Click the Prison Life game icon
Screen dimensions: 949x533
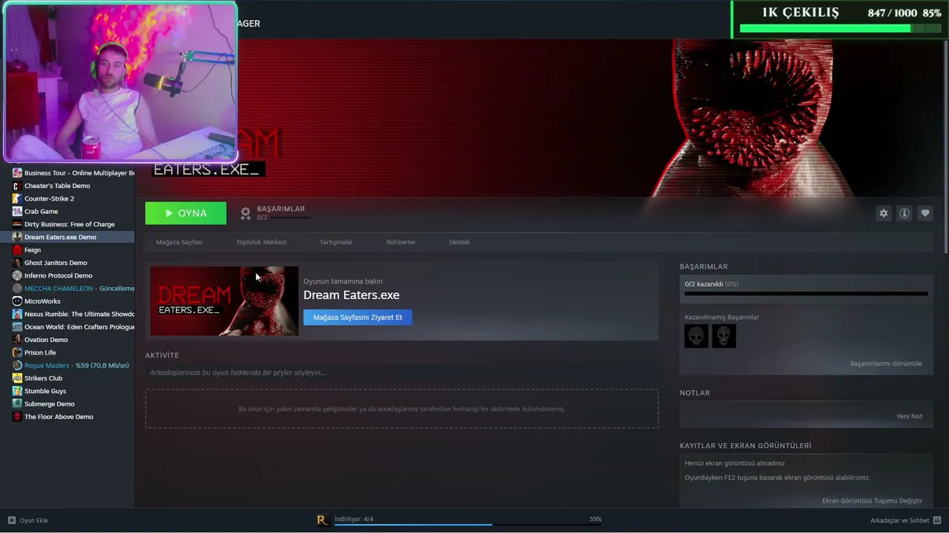pyautogui.click(x=17, y=352)
